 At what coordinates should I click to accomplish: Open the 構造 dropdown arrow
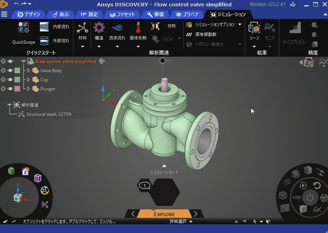click(x=99, y=46)
